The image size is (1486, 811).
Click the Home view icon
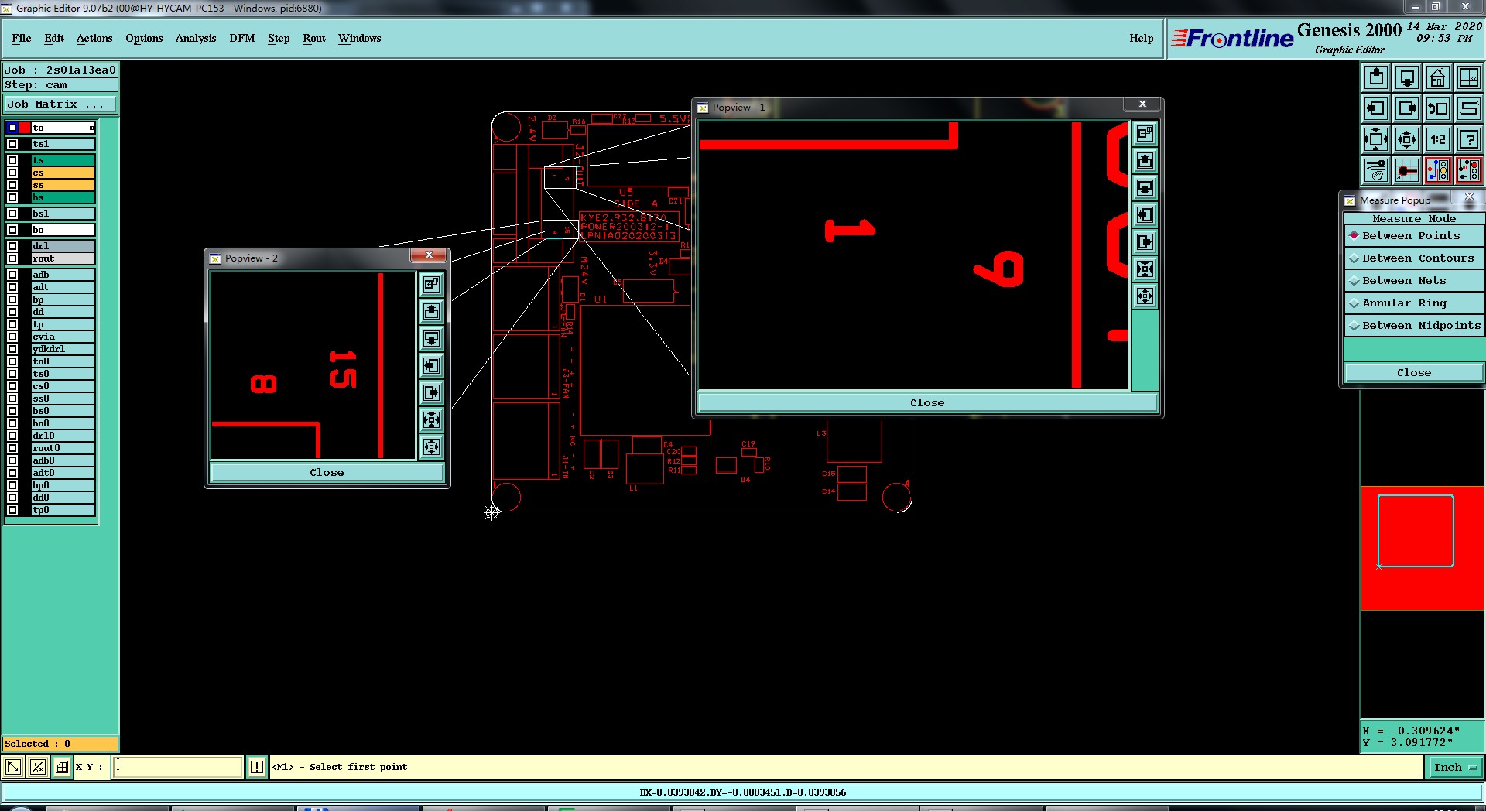tap(1438, 77)
